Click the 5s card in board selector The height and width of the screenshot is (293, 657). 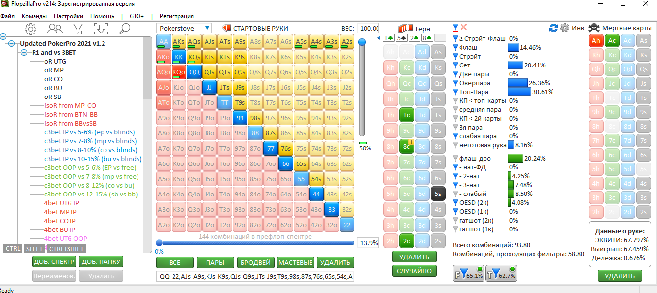coord(438,194)
